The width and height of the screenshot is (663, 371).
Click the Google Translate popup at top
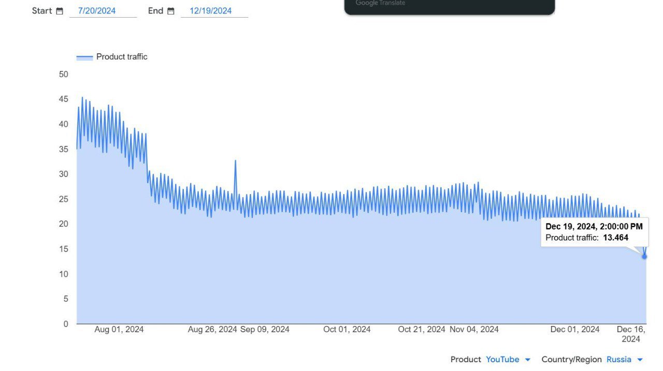coord(449,6)
